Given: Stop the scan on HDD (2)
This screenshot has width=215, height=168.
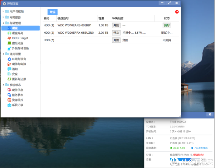Looking at the screenshot, I should click(x=116, y=33).
